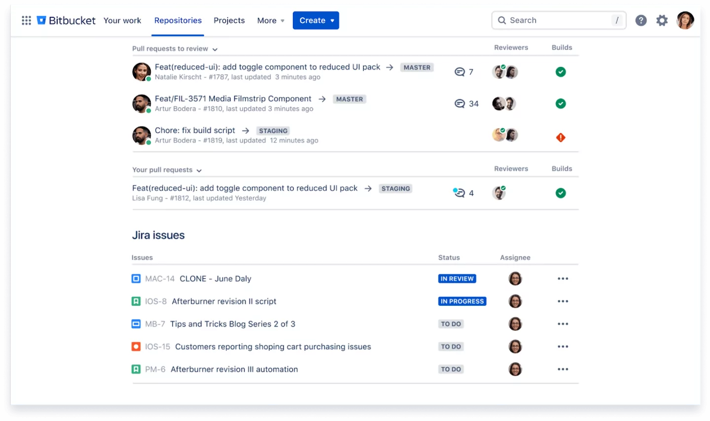Open pull request Feat/FIL-3571 Media Filmstrip Component
710x421 pixels.
point(233,99)
